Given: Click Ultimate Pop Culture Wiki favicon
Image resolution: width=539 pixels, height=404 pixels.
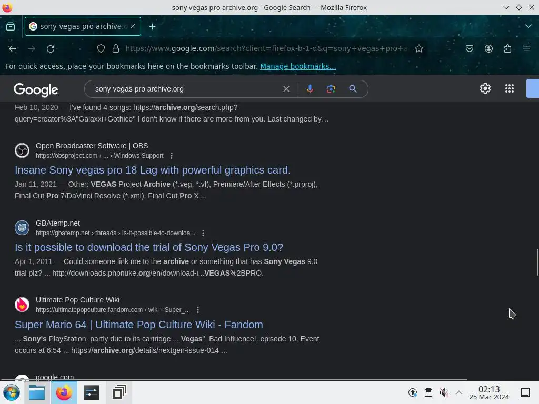Looking at the screenshot, I should tap(22, 305).
